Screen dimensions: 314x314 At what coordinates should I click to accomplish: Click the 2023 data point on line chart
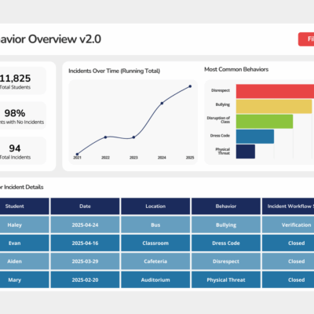tap(133, 137)
